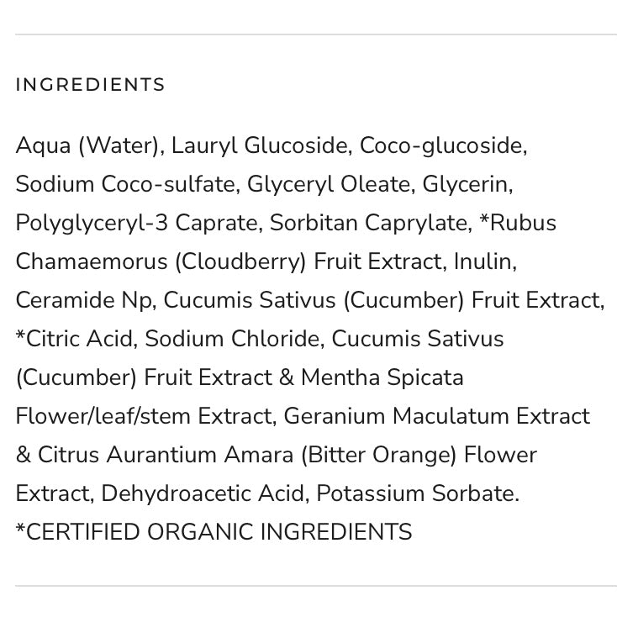Click the INGREDIENTS section heading
This screenshot has width=617, height=617.
[x=91, y=85]
